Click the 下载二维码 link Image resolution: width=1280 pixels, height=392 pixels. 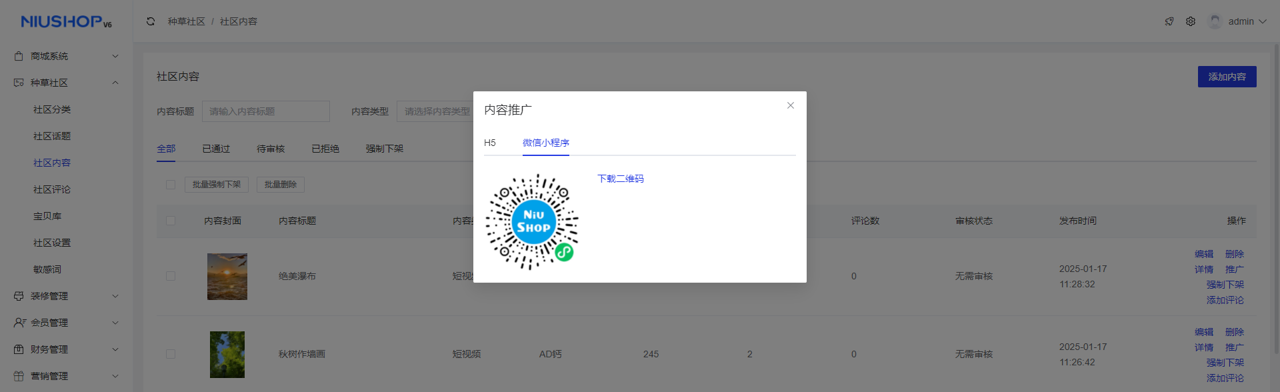click(621, 179)
